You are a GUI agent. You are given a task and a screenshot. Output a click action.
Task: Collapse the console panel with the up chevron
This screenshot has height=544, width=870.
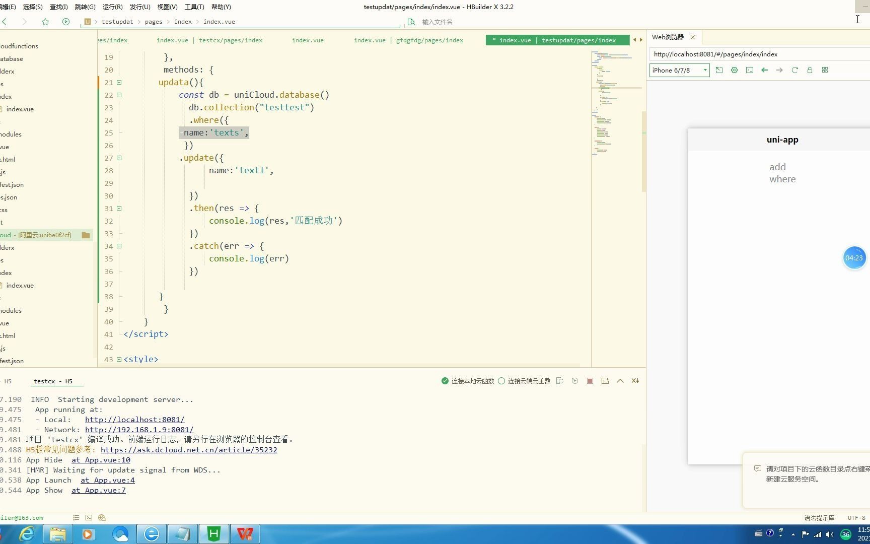tap(620, 381)
